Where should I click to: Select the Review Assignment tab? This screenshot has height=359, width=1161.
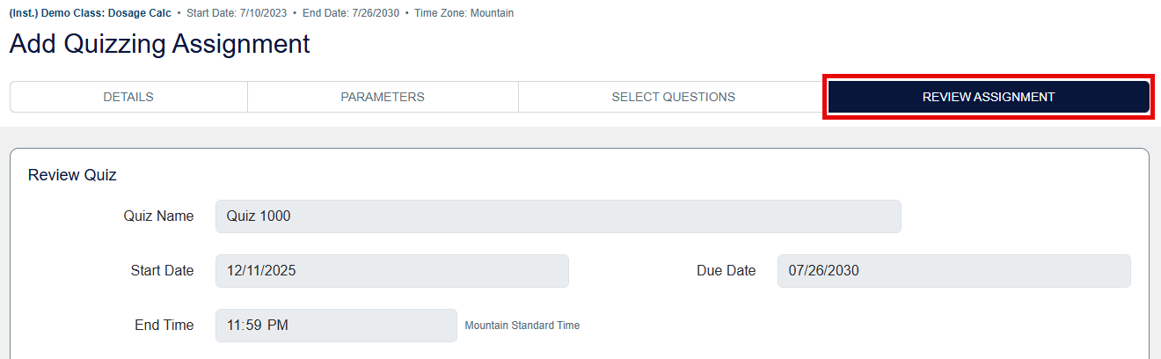coord(988,97)
